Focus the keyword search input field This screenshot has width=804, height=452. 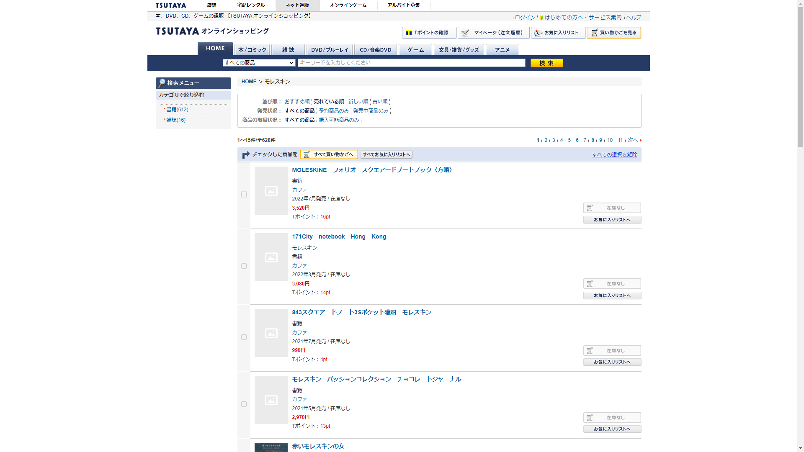pyautogui.click(x=411, y=63)
